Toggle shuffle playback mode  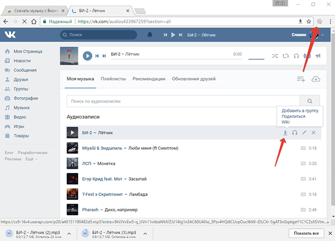(275, 56)
